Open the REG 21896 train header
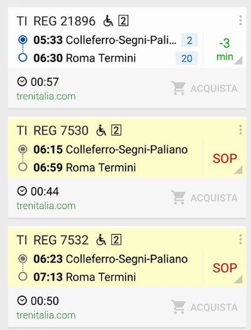251x330 pixels. pyautogui.click(x=56, y=21)
